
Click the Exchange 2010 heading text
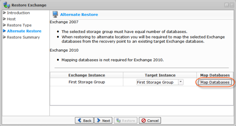(64, 50)
